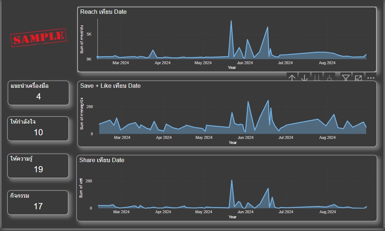Viewport: 385px width, 231px height.
Task: Click the 'Save + Like เทียบ Date' chart title
Action: click(x=110, y=86)
